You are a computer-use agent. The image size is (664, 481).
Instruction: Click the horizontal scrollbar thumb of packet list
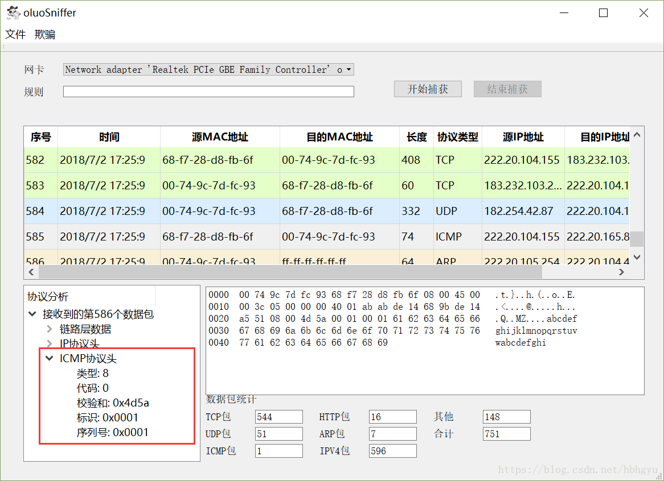(x=290, y=272)
